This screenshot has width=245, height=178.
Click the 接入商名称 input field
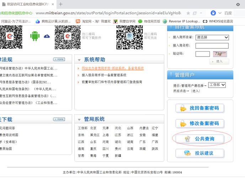[212, 46]
